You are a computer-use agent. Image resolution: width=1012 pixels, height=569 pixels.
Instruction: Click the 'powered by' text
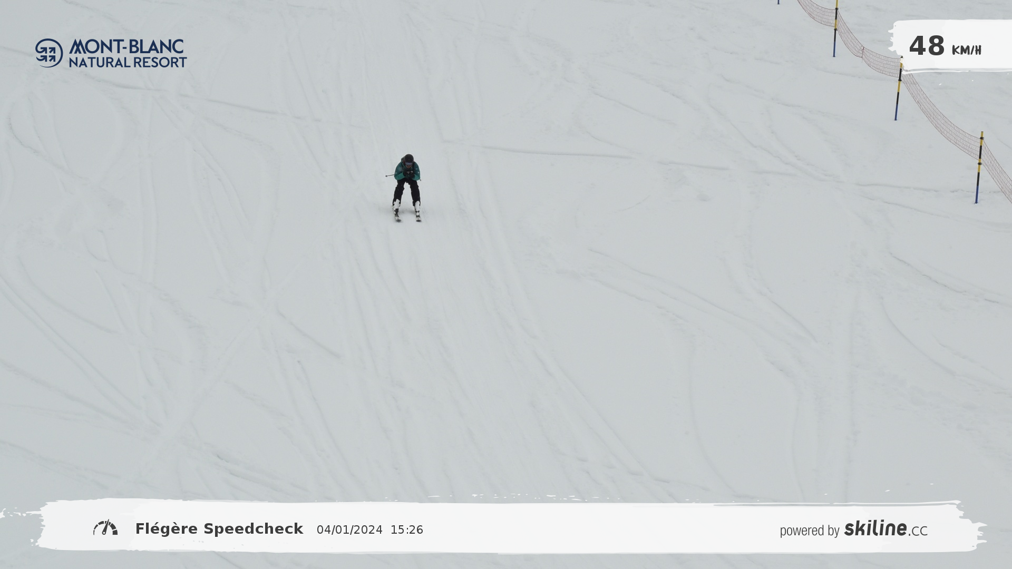[809, 531]
